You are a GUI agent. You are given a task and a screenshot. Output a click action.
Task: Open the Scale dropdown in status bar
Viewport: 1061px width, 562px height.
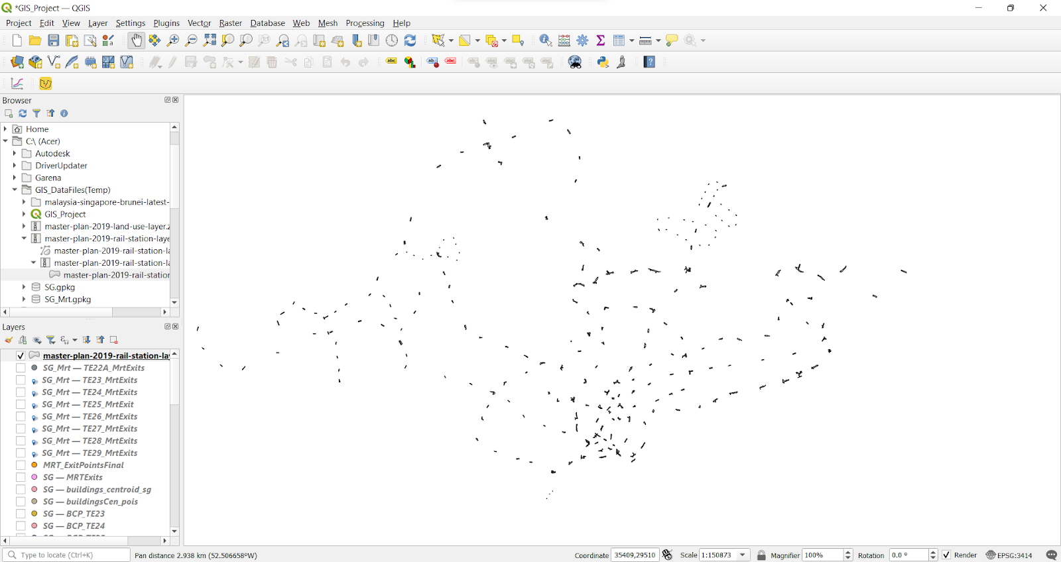[x=743, y=555]
